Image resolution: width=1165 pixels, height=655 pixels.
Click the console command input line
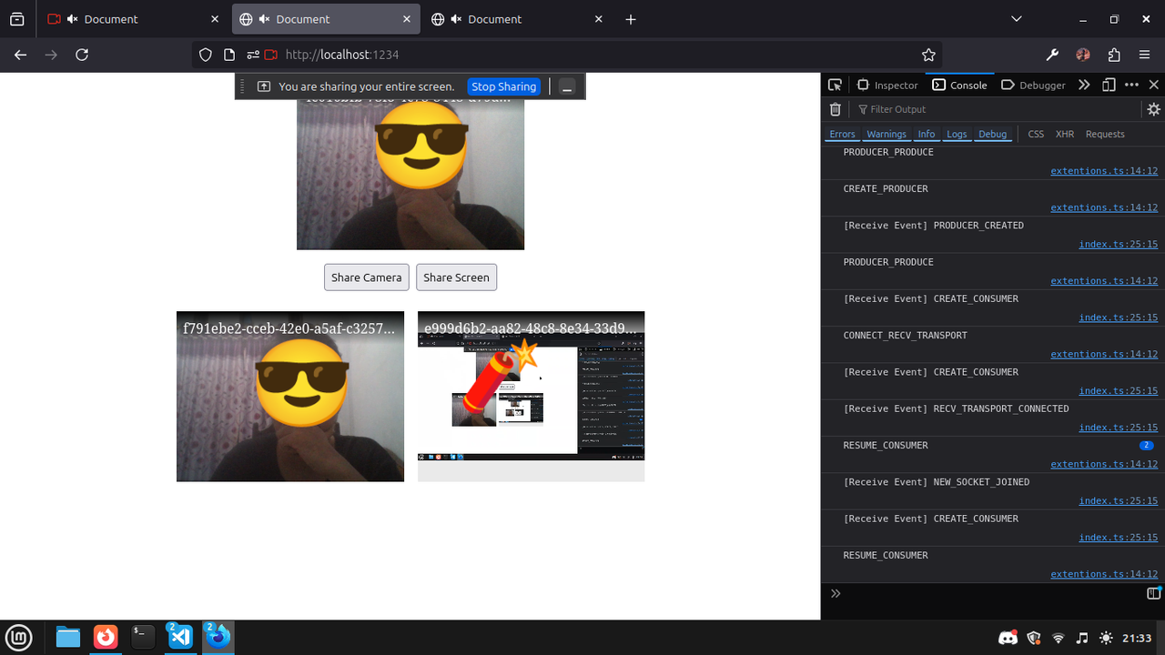[x=992, y=593]
